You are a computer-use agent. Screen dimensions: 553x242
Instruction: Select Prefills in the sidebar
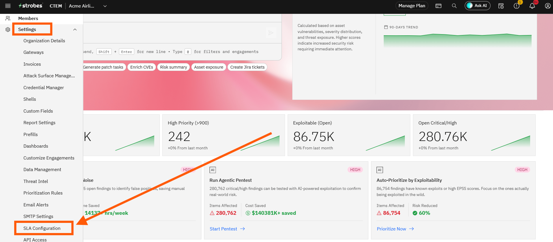31,135
